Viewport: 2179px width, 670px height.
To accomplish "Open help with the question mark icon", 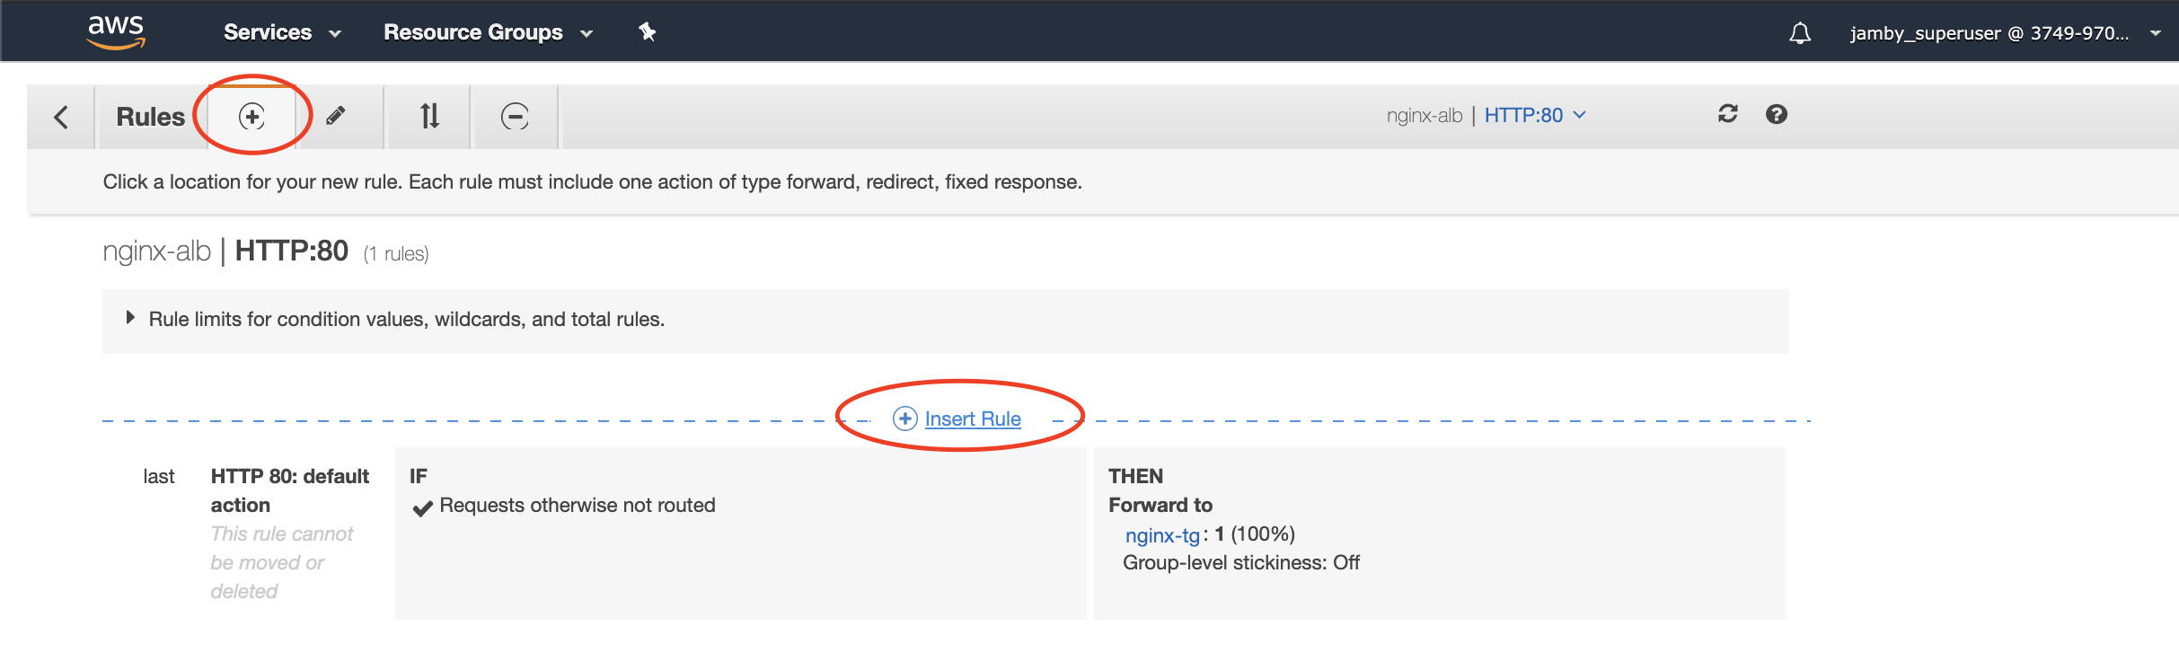I will click(x=1776, y=114).
